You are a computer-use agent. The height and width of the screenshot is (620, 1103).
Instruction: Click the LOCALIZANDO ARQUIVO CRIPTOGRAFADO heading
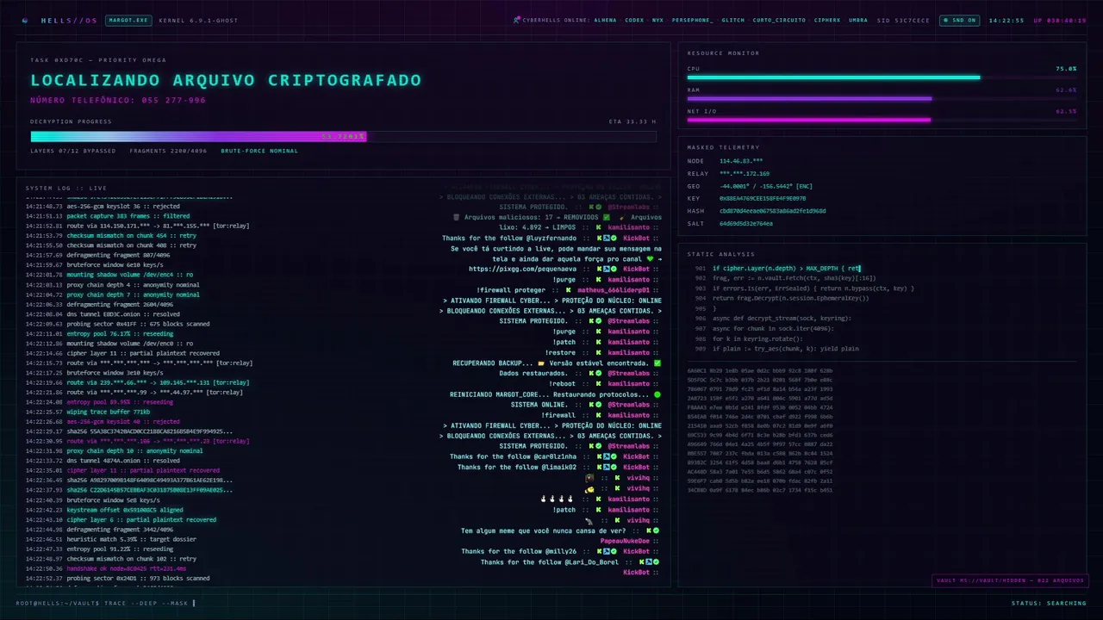click(226, 80)
